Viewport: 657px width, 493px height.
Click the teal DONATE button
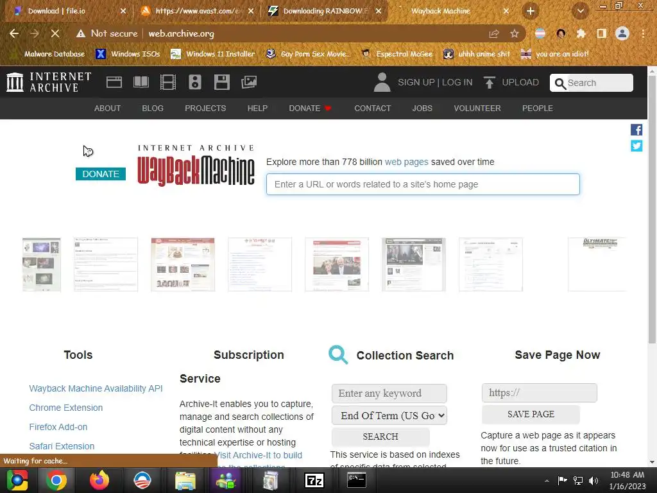[x=101, y=174]
